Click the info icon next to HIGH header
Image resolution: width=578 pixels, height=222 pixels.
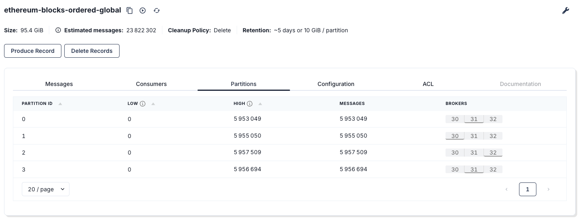(x=250, y=104)
